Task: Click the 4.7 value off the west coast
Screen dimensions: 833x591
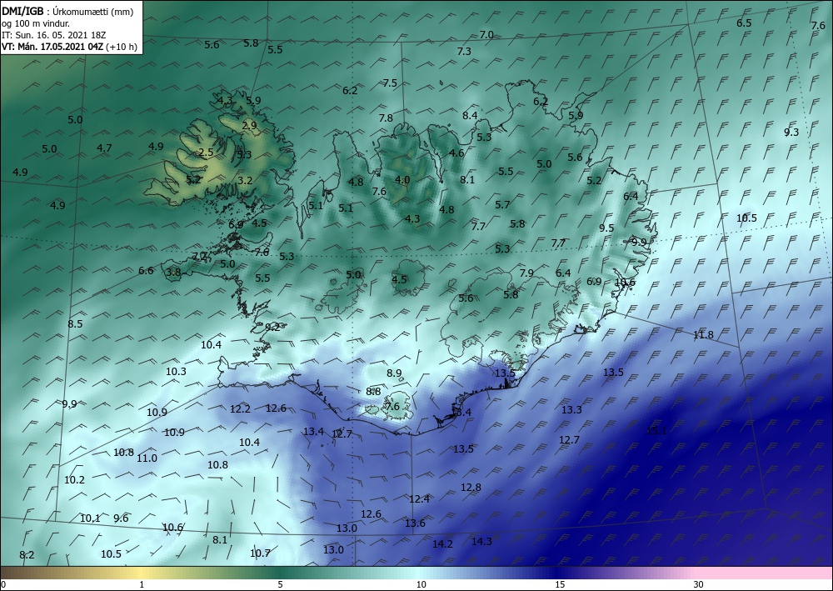Action: point(104,148)
